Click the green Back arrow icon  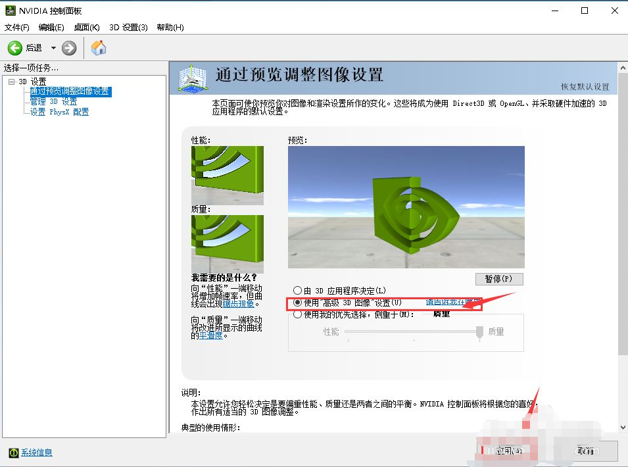[15, 48]
